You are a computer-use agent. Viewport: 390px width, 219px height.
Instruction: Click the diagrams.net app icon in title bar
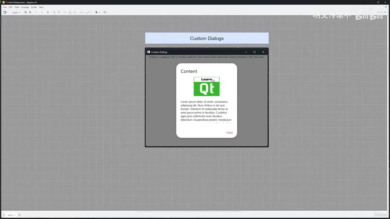tap(3, 2)
